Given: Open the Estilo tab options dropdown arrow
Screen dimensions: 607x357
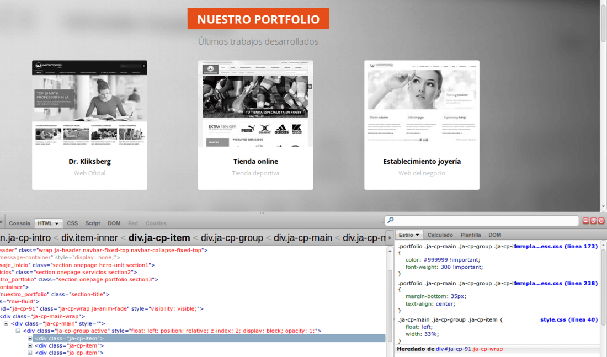Looking at the screenshot, I should tap(417, 235).
